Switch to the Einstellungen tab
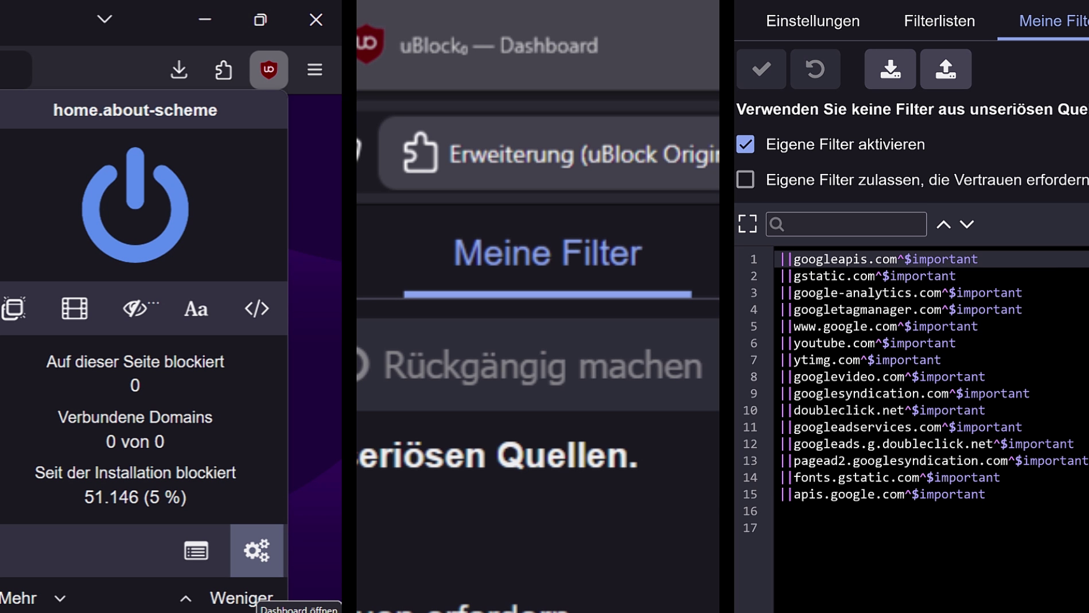This screenshot has height=613, width=1089. (x=812, y=21)
